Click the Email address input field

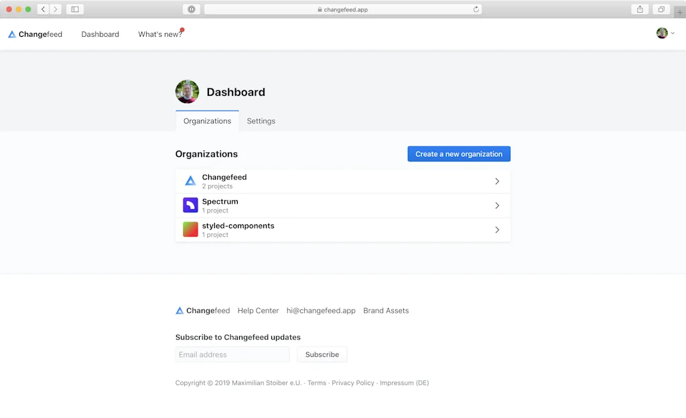pos(232,354)
